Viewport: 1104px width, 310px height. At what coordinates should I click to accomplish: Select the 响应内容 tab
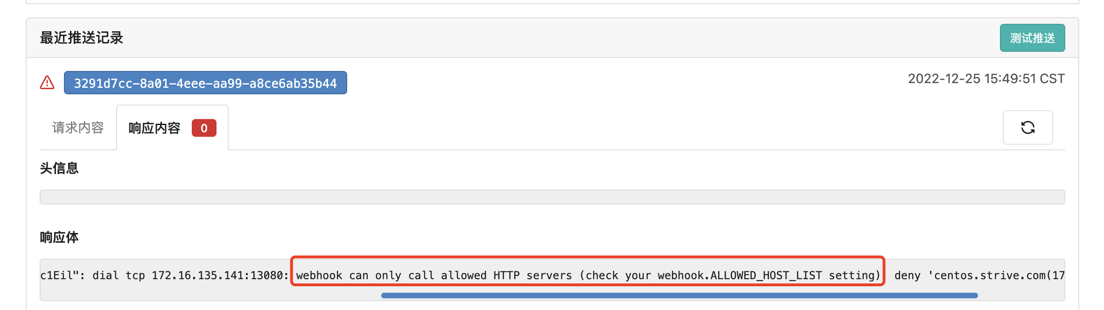click(154, 128)
